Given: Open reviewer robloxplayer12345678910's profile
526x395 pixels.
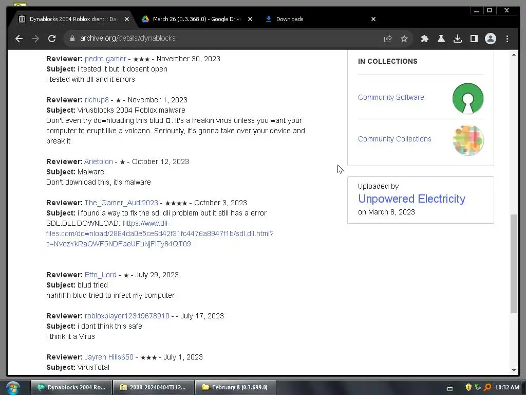Looking at the screenshot, I should point(127,316).
